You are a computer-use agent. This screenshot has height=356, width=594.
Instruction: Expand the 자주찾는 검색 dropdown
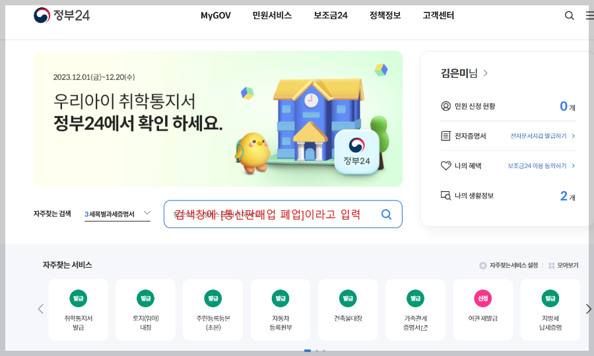click(x=147, y=213)
